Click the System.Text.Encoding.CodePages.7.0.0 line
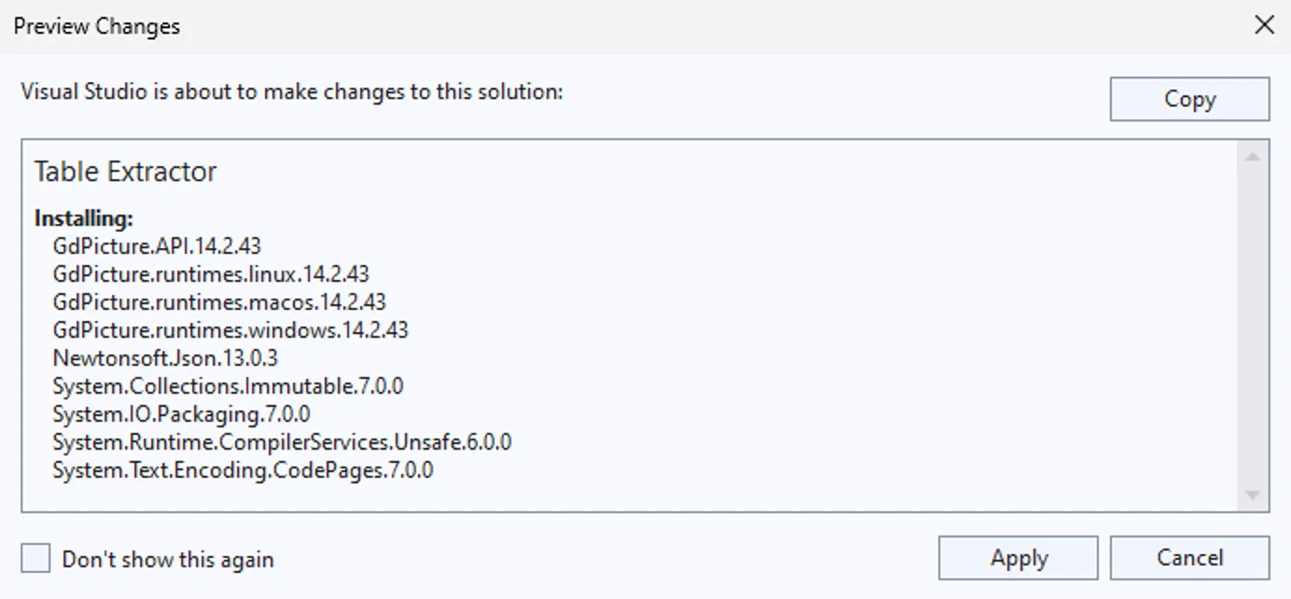 tap(243, 470)
